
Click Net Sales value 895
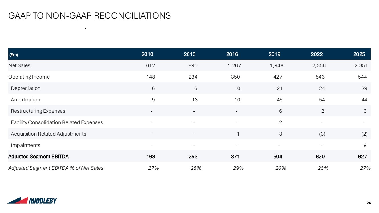[x=193, y=65]
